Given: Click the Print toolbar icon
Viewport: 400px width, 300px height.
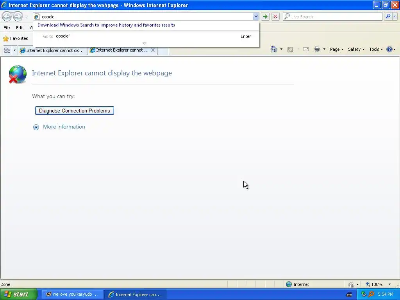Looking at the screenshot, I should click(316, 49).
